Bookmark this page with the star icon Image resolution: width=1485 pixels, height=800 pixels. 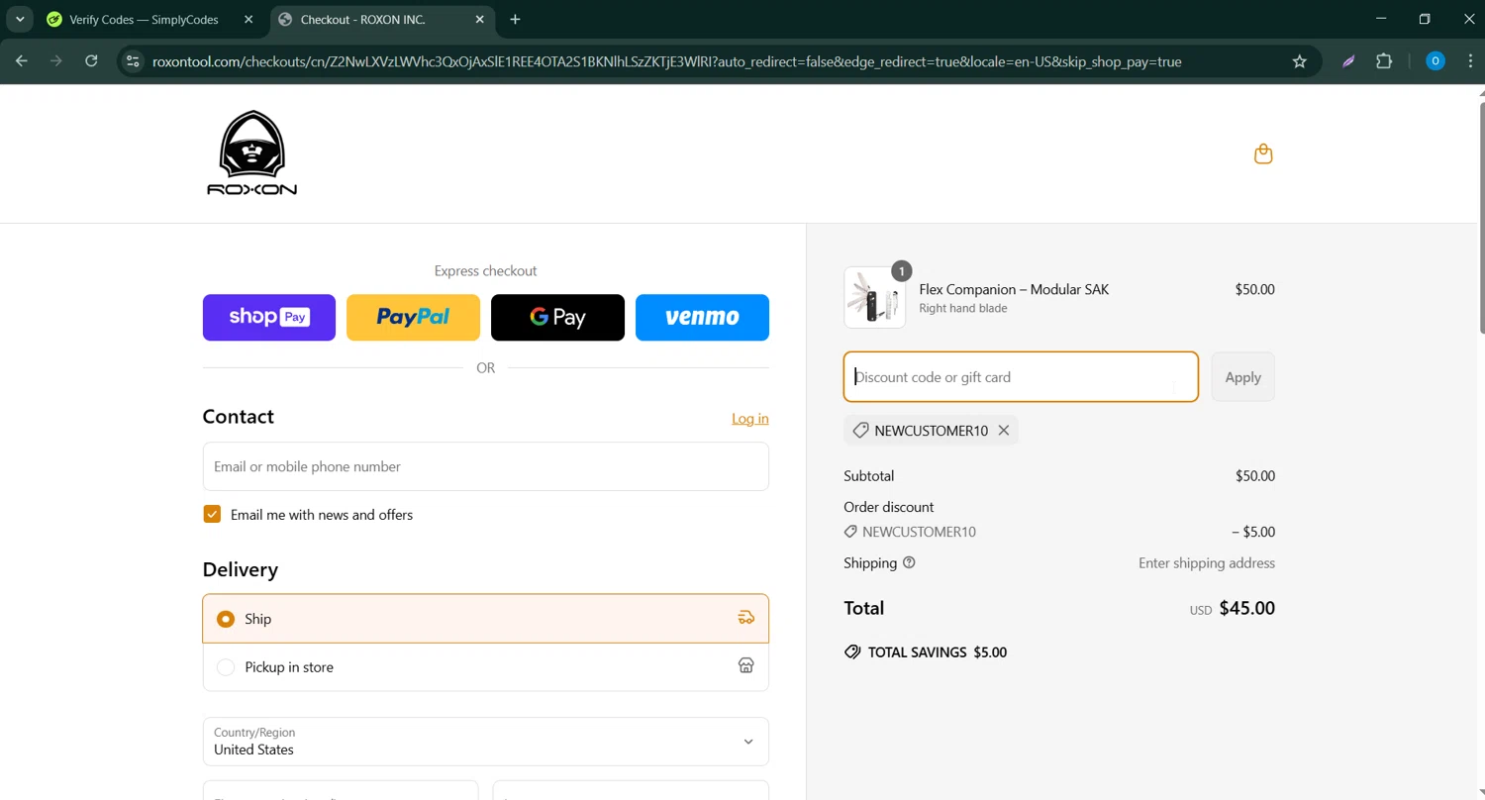pyautogui.click(x=1300, y=61)
